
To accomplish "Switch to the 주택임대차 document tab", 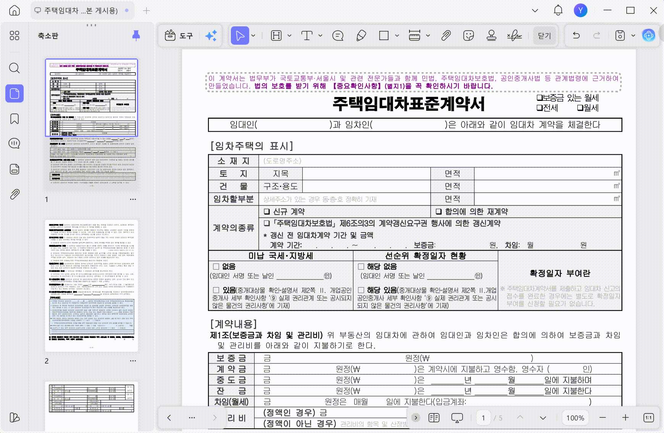I will [x=82, y=10].
